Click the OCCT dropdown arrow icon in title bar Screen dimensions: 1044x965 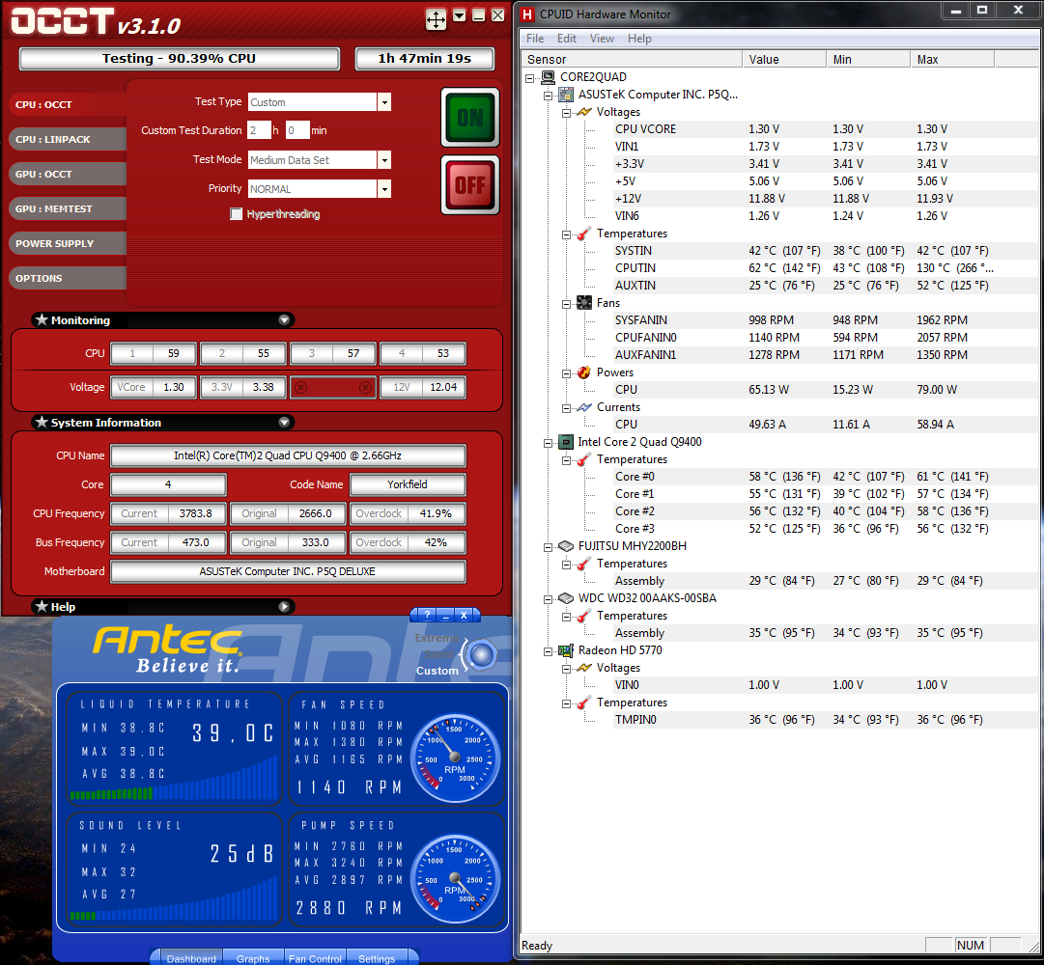(460, 15)
